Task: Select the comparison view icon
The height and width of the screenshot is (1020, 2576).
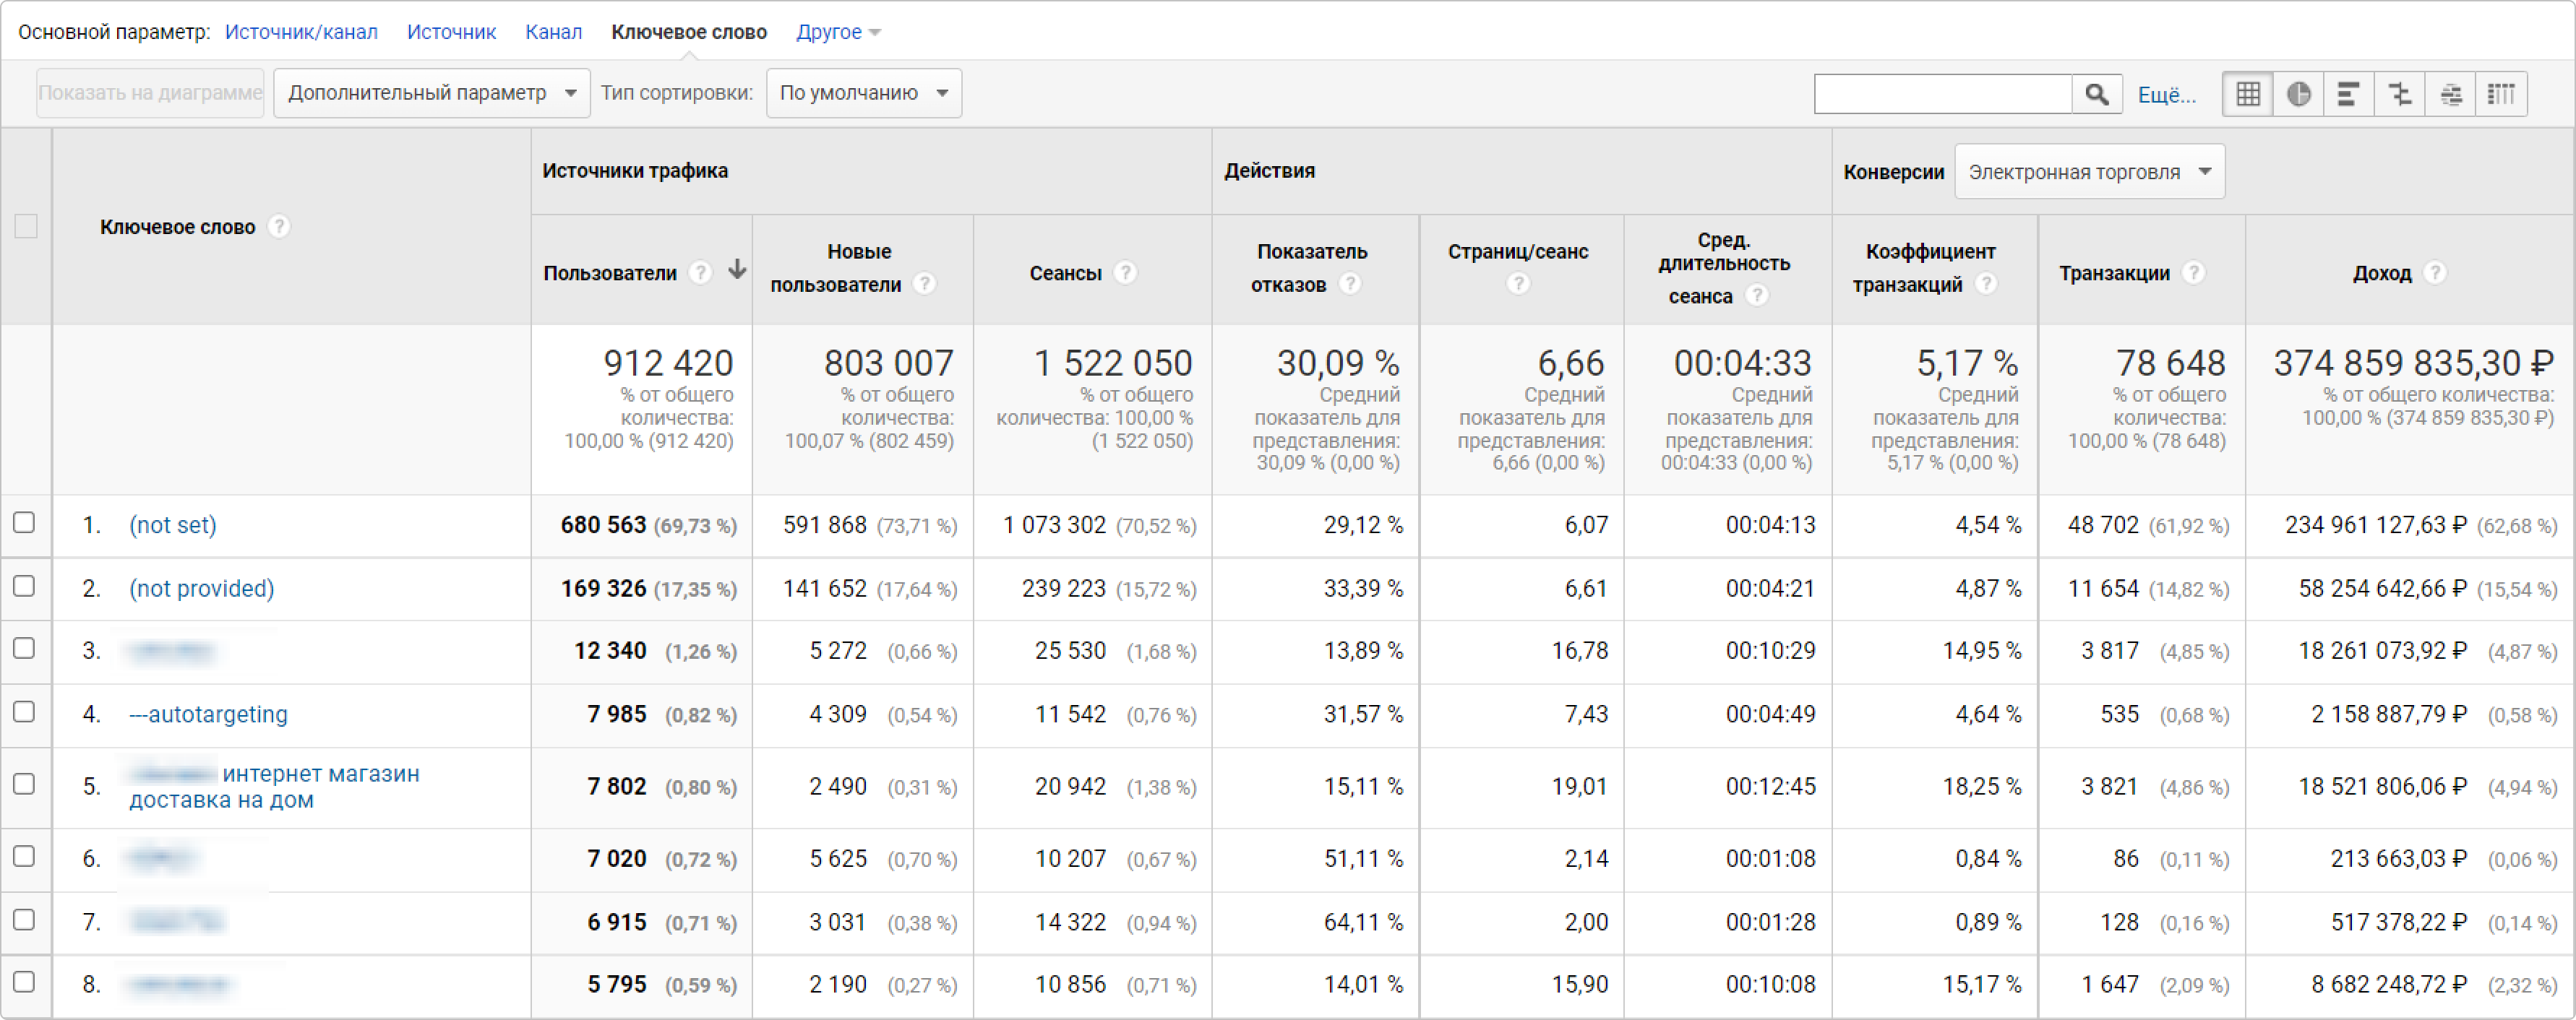Action: pyautogui.click(x=2400, y=94)
